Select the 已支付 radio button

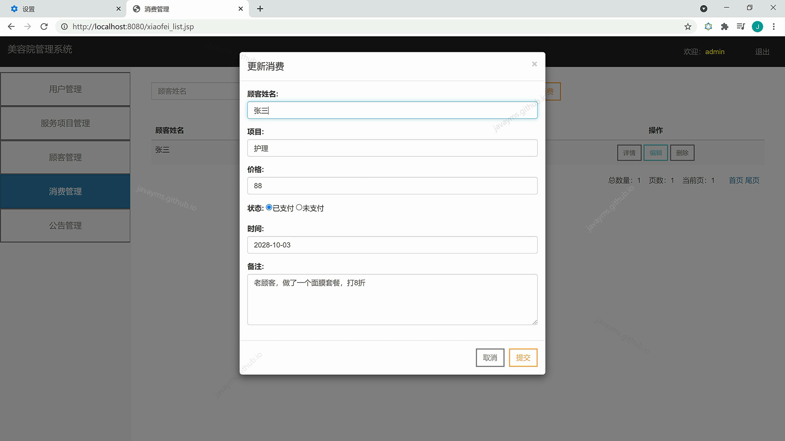(x=269, y=207)
